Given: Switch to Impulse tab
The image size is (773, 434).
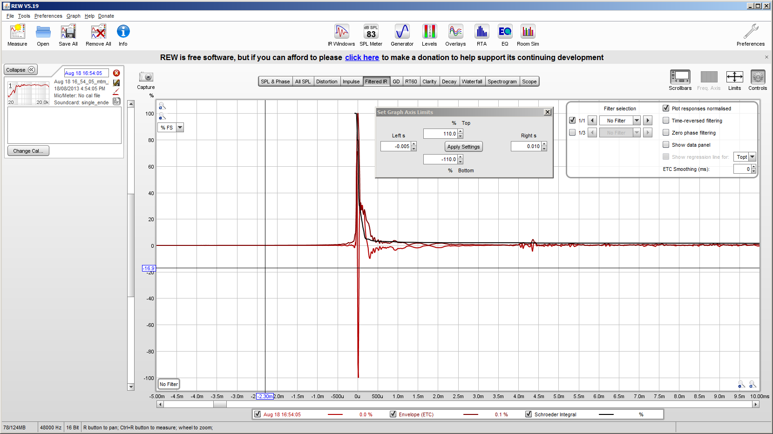Looking at the screenshot, I should coord(351,81).
